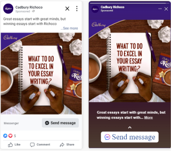This screenshot has width=171, height=151.
Task: Close the story ad with X
Action: pyautogui.click(x=166, y=9)
